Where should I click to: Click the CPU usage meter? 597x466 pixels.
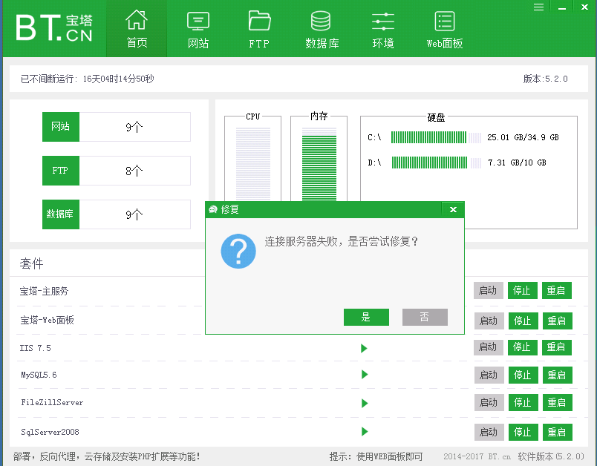point(253,163)
